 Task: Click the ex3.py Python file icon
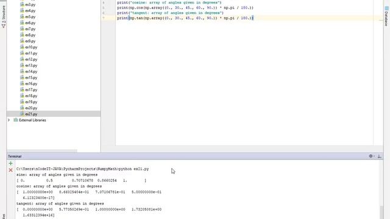22,4
